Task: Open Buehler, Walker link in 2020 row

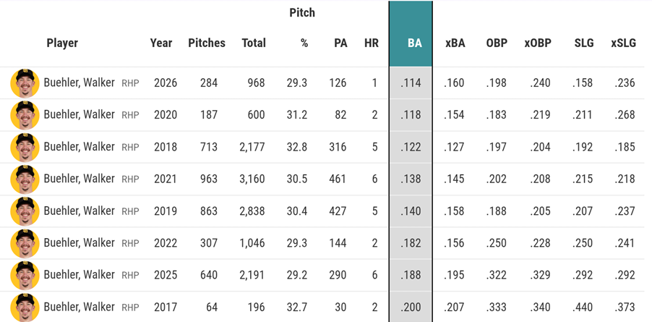Action: 79,115
